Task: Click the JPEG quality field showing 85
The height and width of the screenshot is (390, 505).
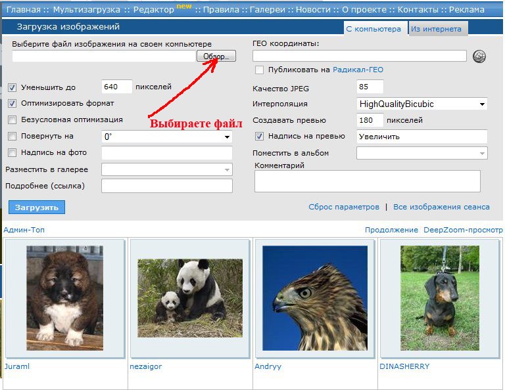Action: 370,87
